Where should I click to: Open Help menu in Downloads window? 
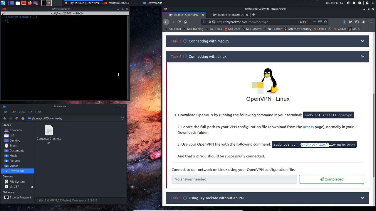[x=38, y=112]
